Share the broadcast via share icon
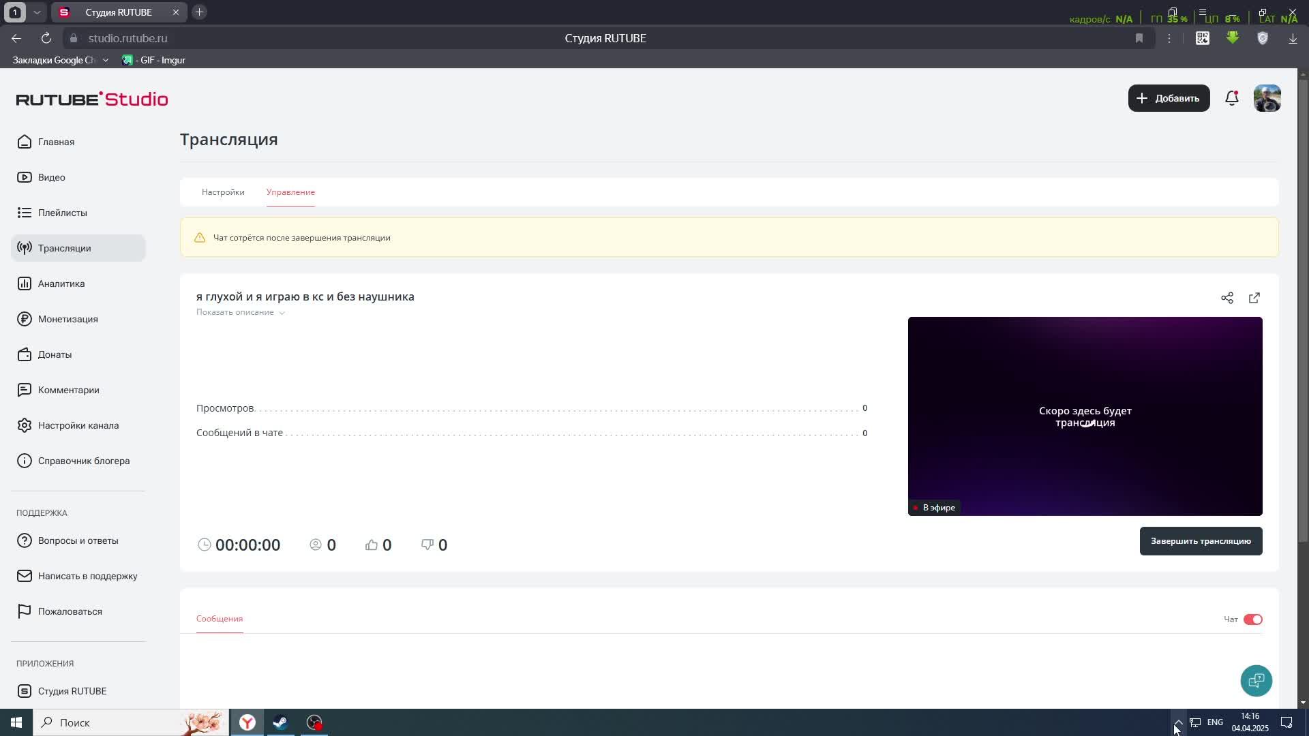The width and height of the screenshot is (1309, 736). click(x=1227, y=298)
